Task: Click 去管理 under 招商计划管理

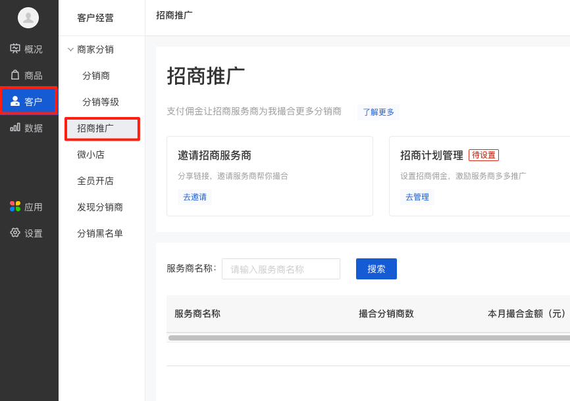Action: tap(417, 197)
